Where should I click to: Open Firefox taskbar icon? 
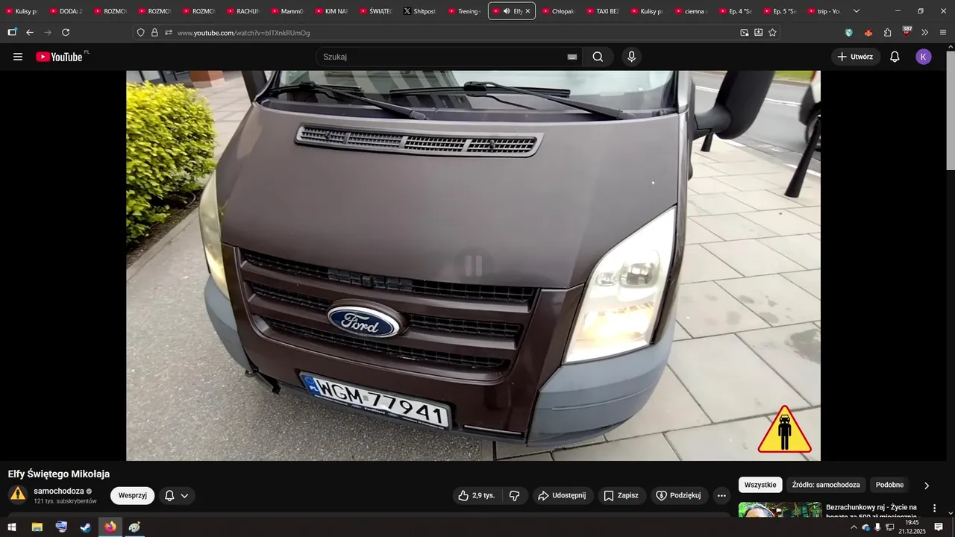tap(110, 527)
